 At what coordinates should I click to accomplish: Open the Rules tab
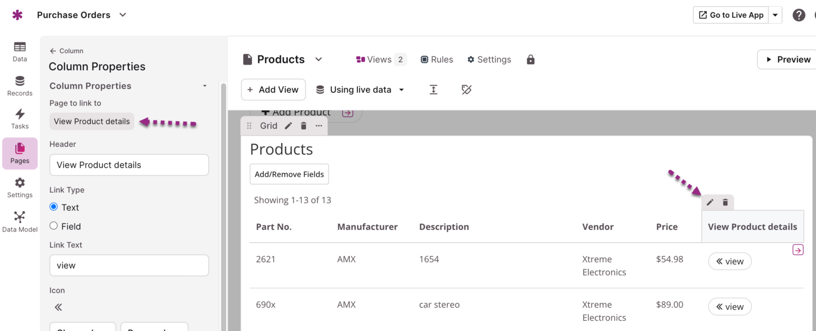(437, 60)
